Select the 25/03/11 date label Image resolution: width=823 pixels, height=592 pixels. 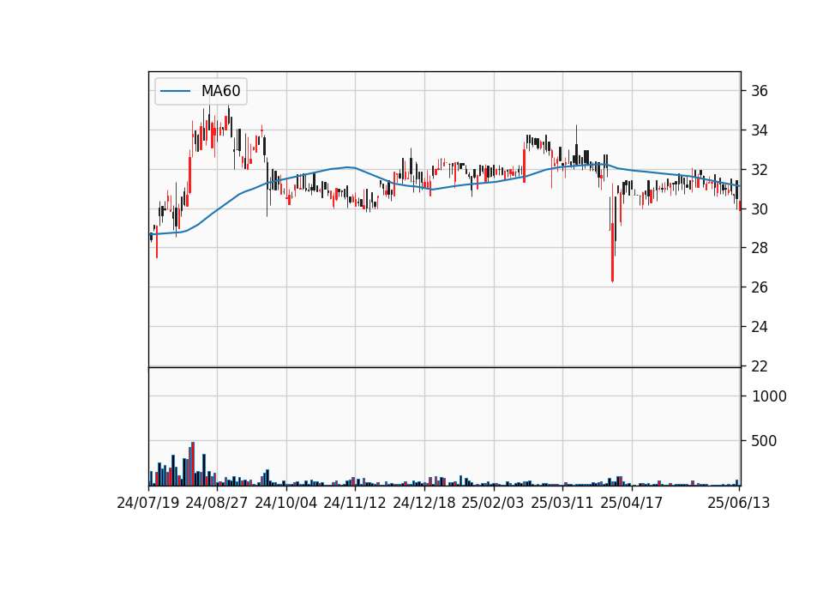562,503
